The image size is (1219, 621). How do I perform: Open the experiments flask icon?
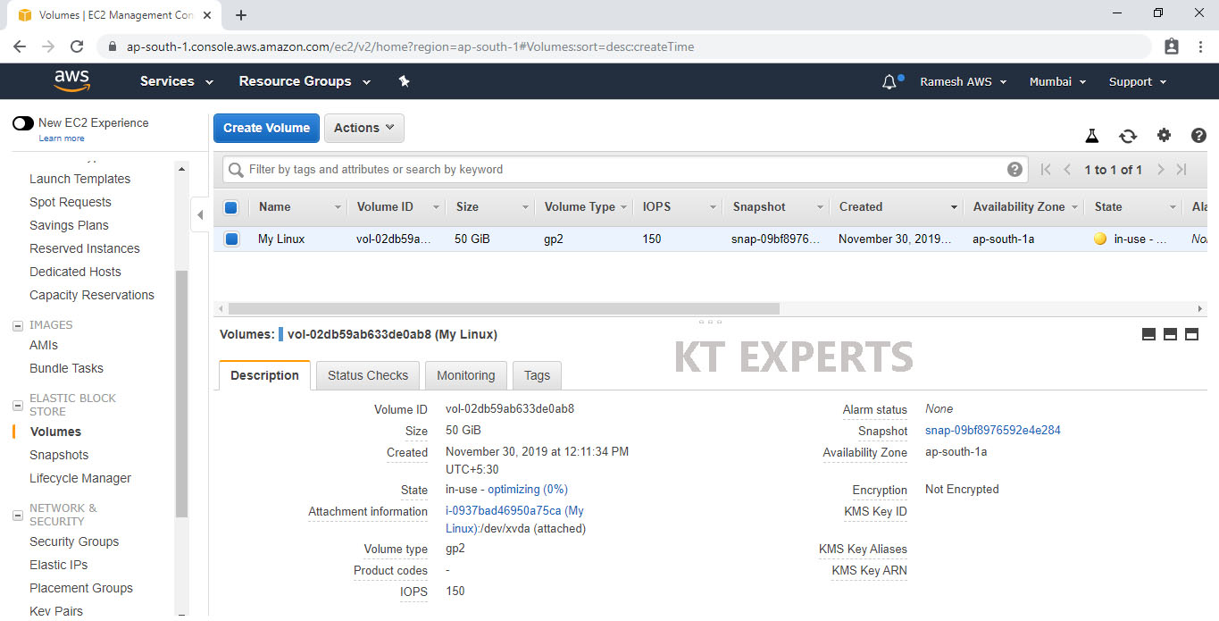[1091, 136]
